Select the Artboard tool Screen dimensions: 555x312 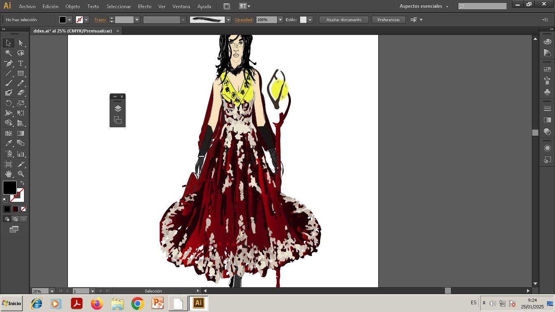8,164
